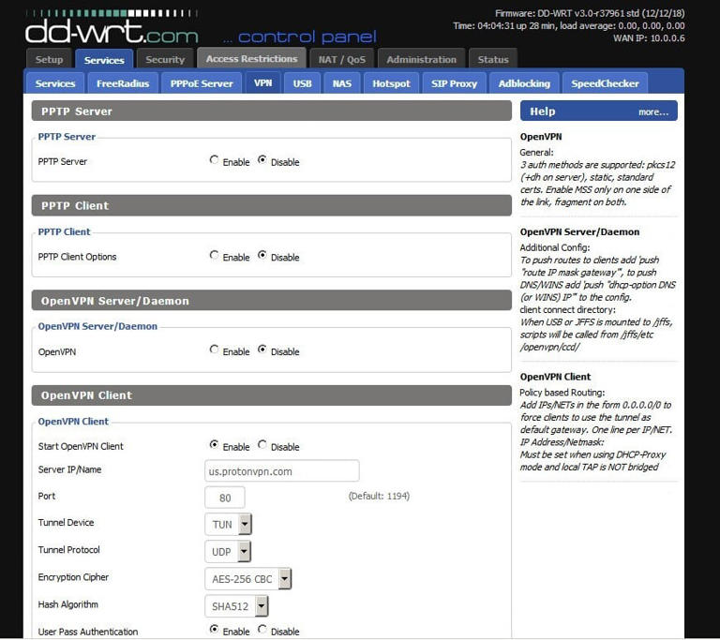Switch to the Services sub-tab
Image resolution: width=720 pixels, height=640 pixels.
click(55, 83)
